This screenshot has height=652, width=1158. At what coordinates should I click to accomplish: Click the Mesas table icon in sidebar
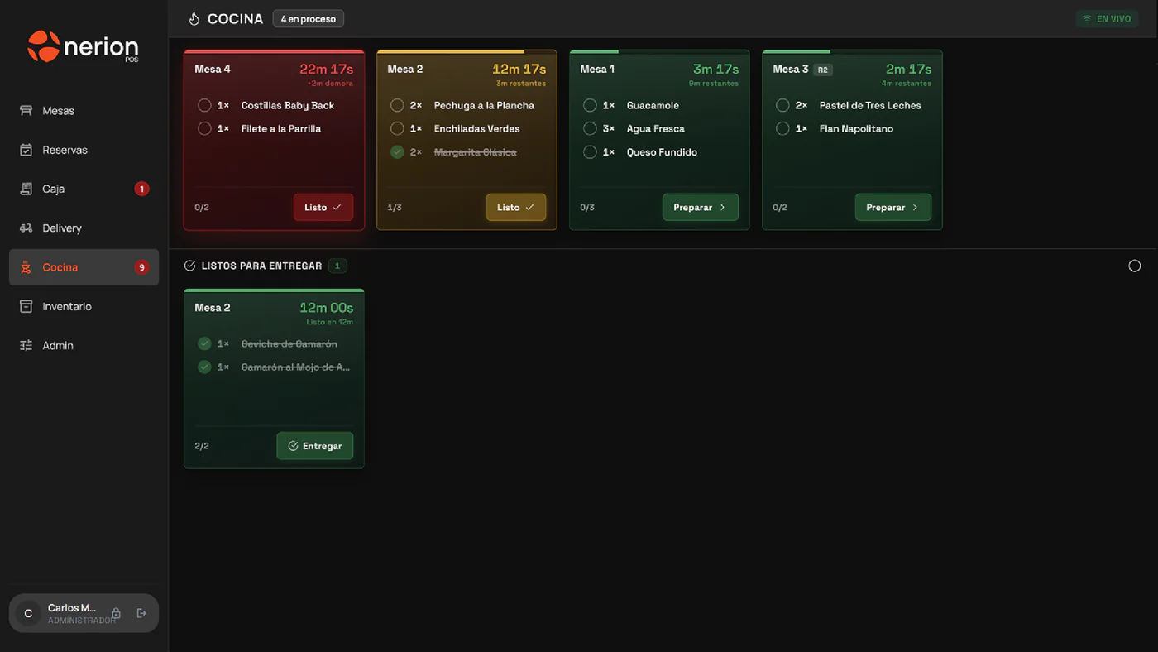click(26, 111)
